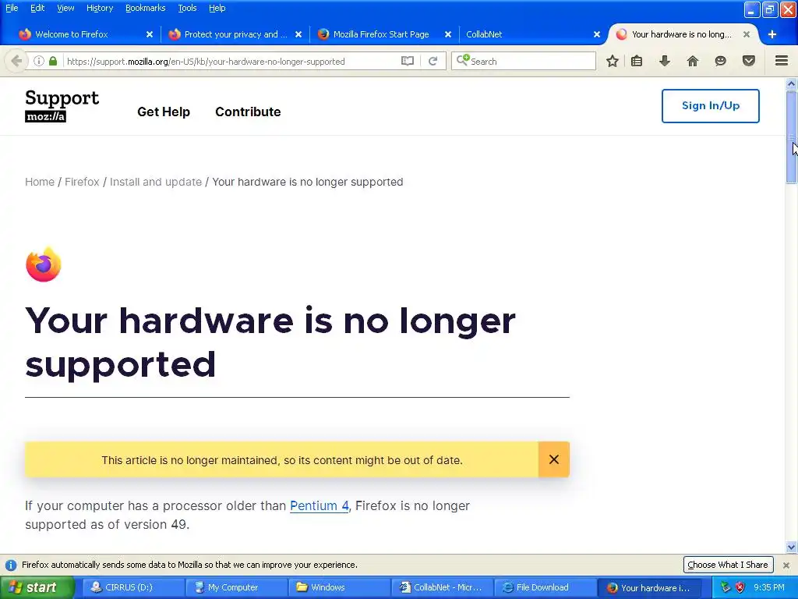Switch to My Computer taskbar window

coord(236,587)
